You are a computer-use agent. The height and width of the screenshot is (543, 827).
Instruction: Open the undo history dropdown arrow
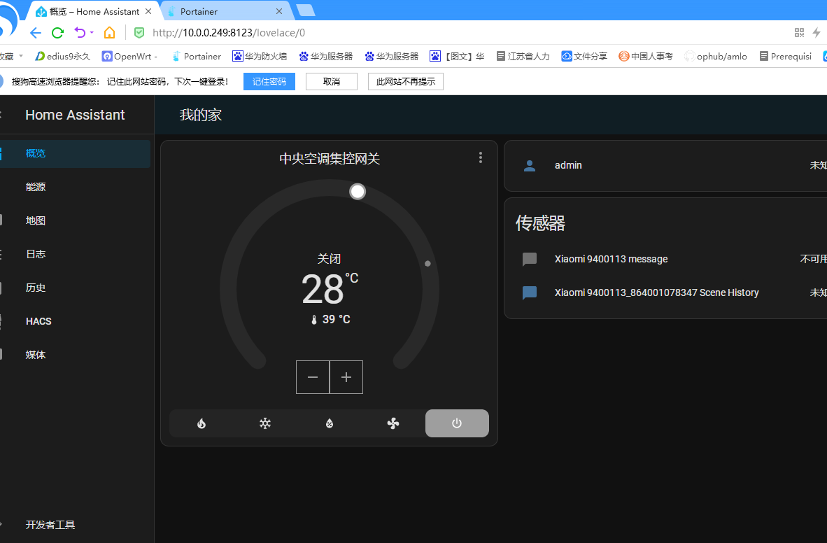[91, 33]
